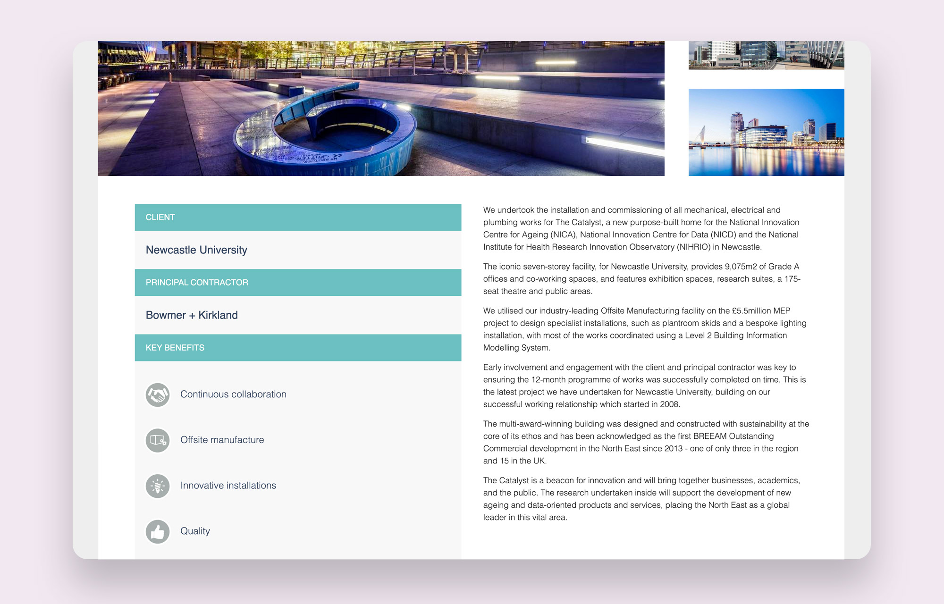Click the thumbs-up Quality icon
Viewport: 944px width, 604px height.
coord(158,531)
